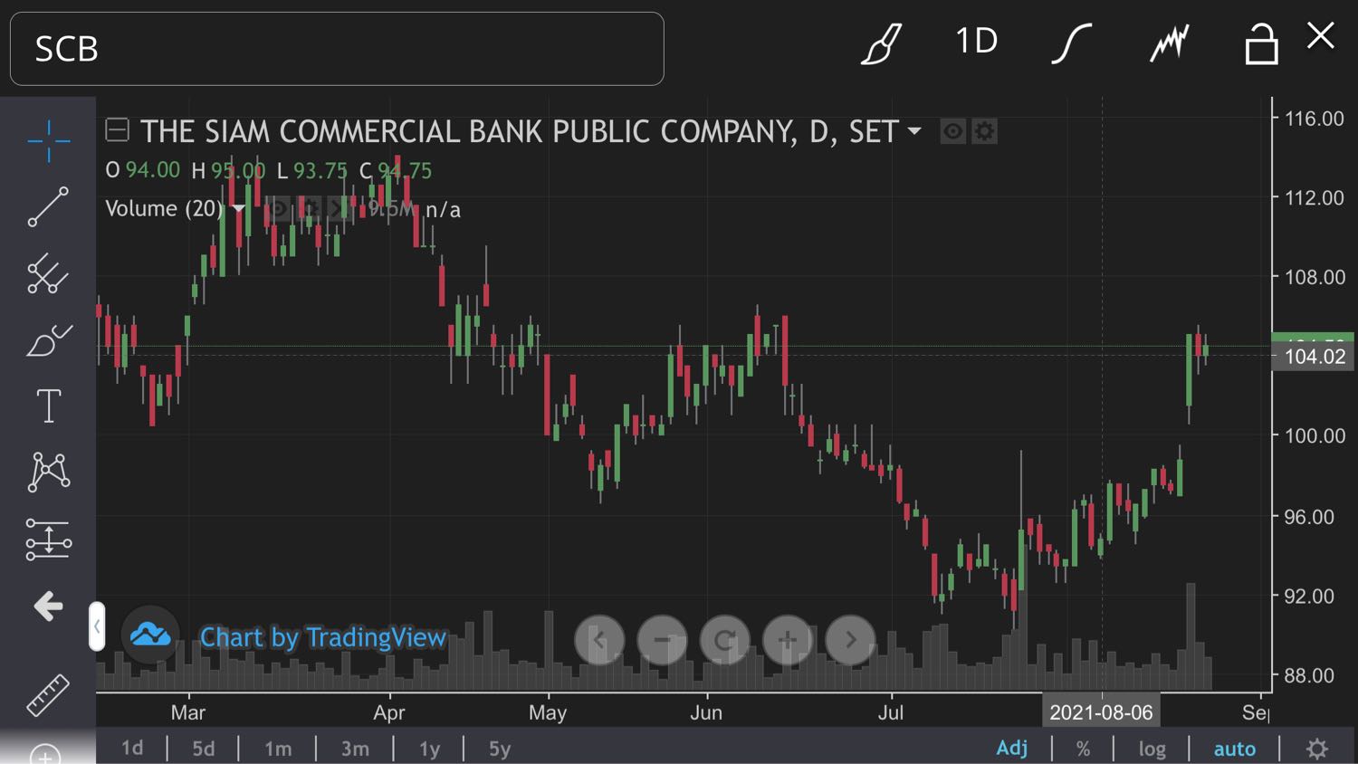Open chart settings gear at bottom right
The height and width of the screenshot is (764, 1358).
coord(1317,749)
